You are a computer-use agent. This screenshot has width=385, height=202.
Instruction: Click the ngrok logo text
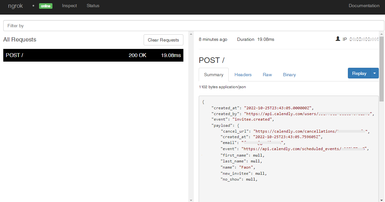click(15, 6)
